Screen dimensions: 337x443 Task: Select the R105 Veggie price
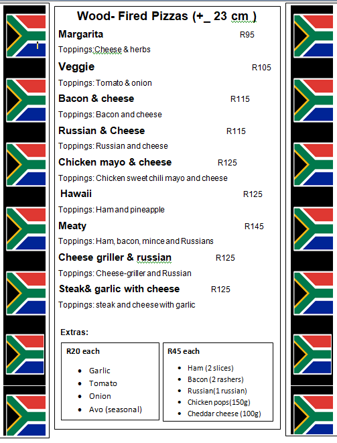click(x=261, y=68)
